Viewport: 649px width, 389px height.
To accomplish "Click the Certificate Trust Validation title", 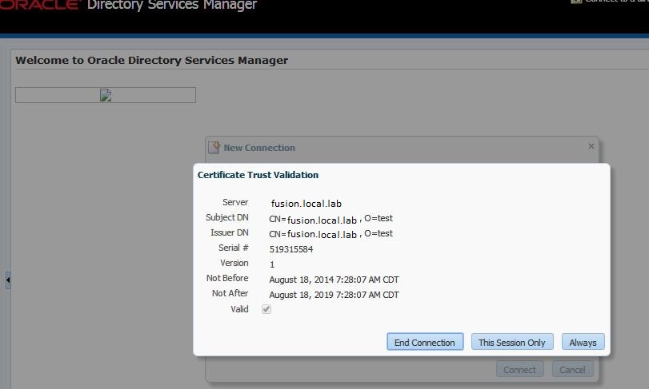I will 258,175.
